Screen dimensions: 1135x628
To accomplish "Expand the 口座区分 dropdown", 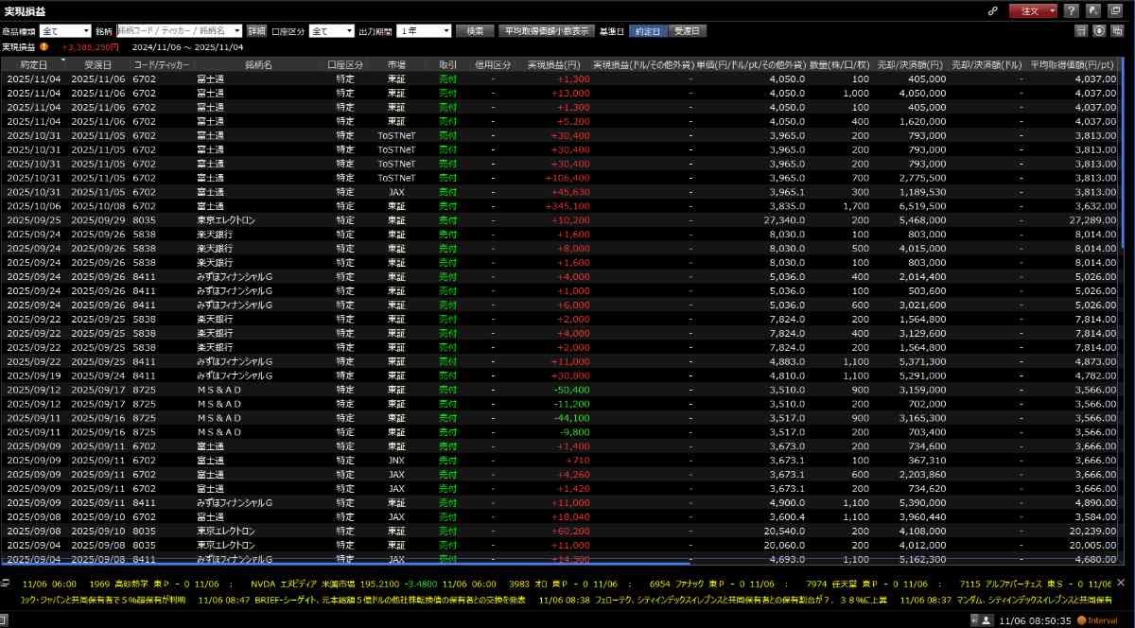I will 331,31.
